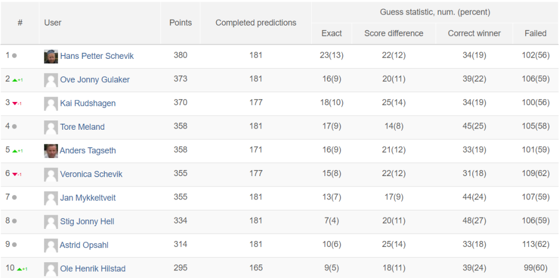Click Hans Petter Schevik's avatar photo
This screenshot has height=278, width=559.
click(x=51, y=56)
